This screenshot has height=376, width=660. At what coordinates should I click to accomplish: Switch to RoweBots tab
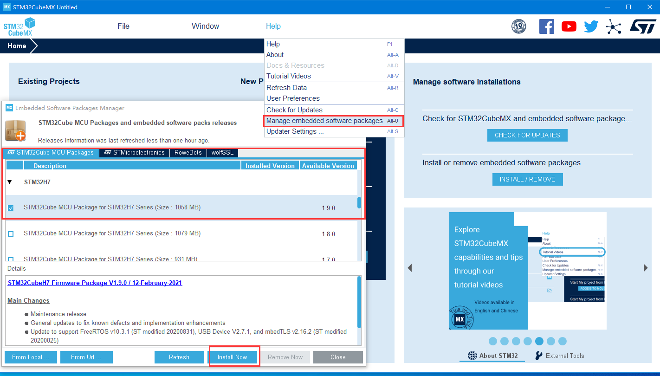188,153
